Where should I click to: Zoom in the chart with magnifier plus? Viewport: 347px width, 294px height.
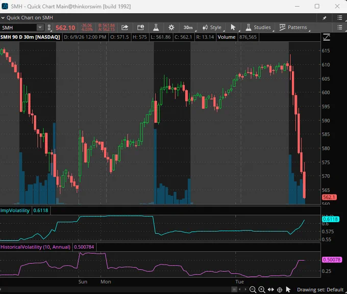click(x=262, y=289)
